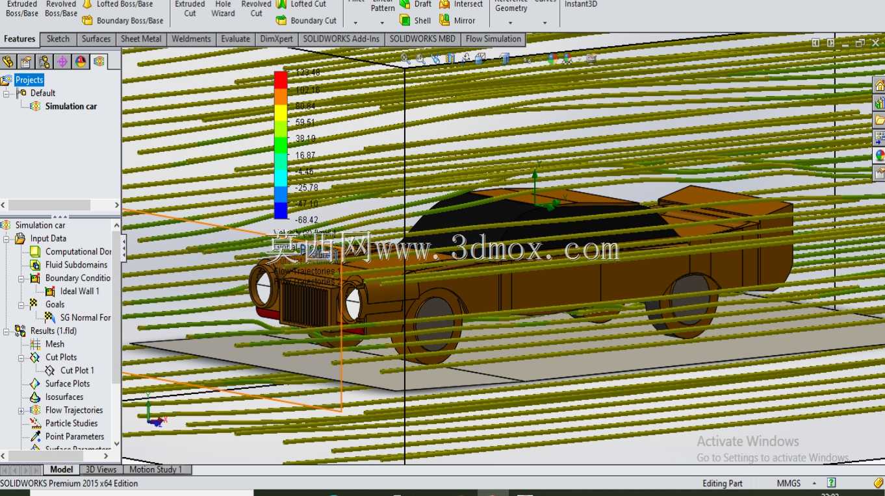The image size is (885, 496).
Task: Activate the Draft feature tool
Action: pyautogui.click(x=416, y=4)
